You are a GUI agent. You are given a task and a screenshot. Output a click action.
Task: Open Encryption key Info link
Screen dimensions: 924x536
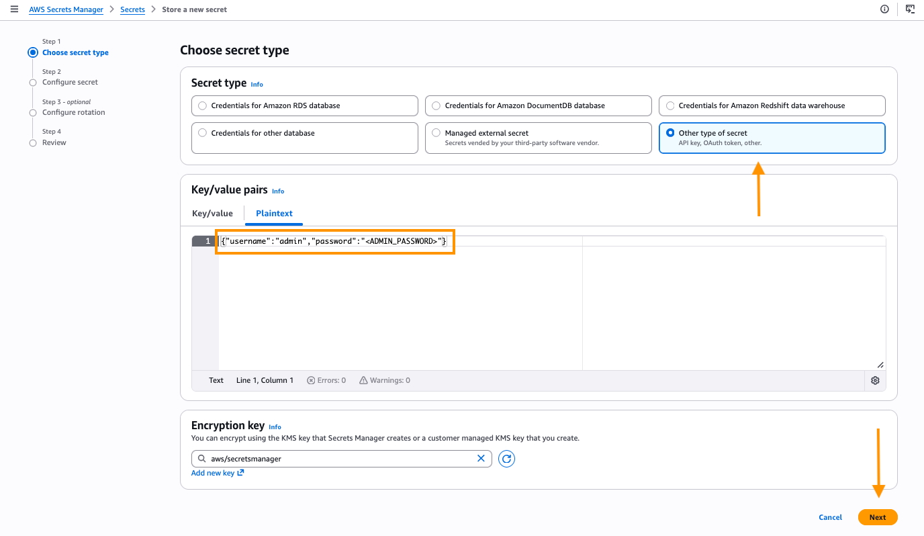pyautogui.click(x=275, y=427)
